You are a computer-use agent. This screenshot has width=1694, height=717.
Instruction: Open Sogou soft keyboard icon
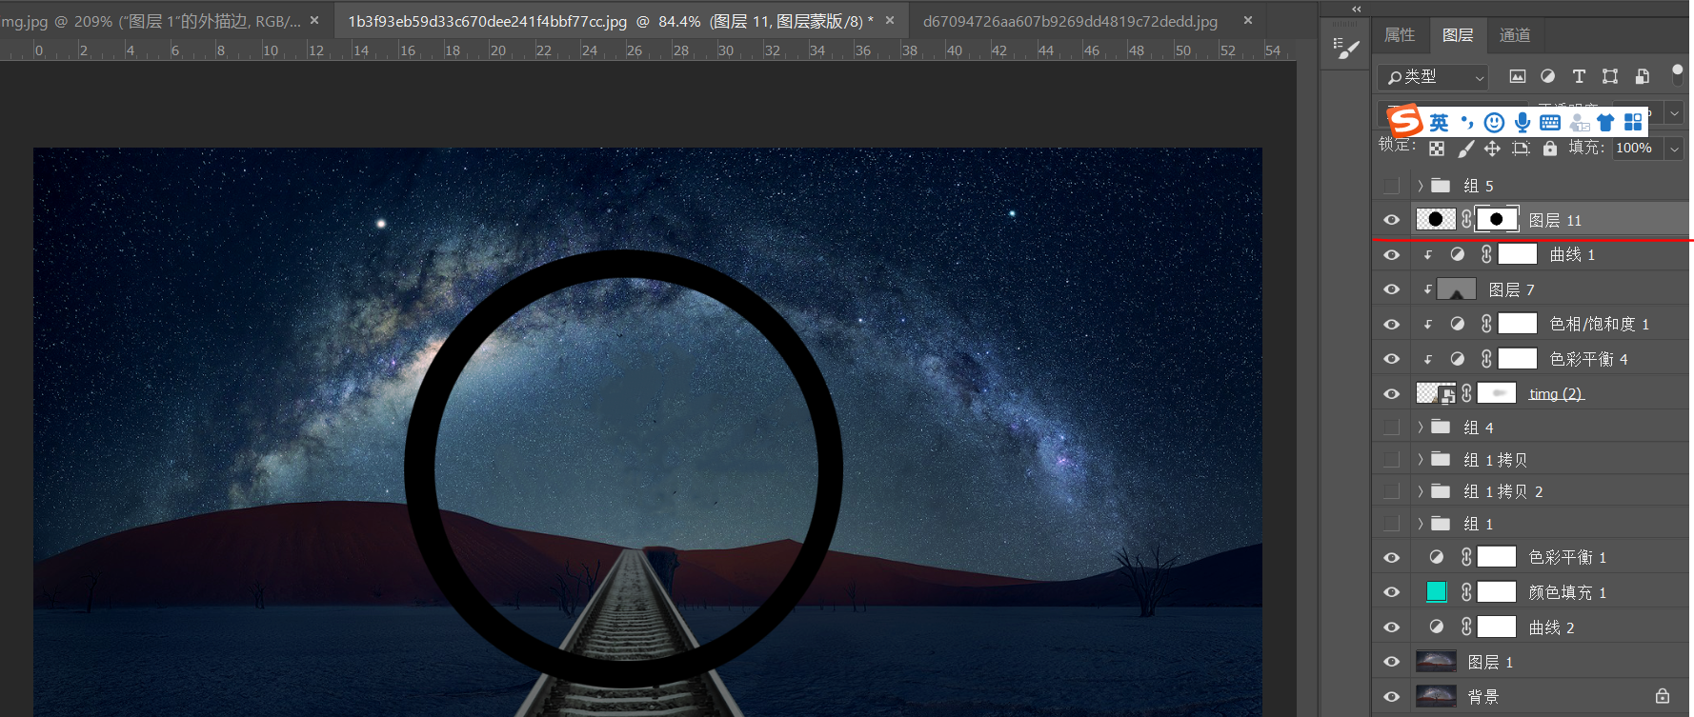click(1550, 122)
